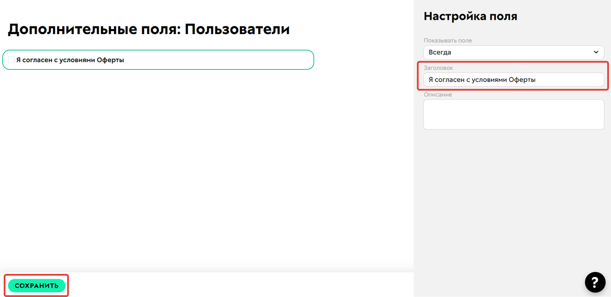Click the highlighted title input containing 'Я согласен с условиями Оферты'
The height and width of the screenshot is (297, 611).
pyautogui.click(x=513, y=79)
